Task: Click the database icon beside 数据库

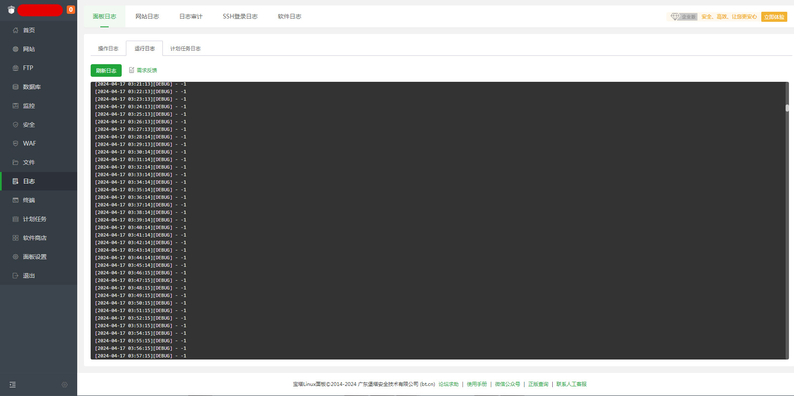Action: (x=16, y=87)
